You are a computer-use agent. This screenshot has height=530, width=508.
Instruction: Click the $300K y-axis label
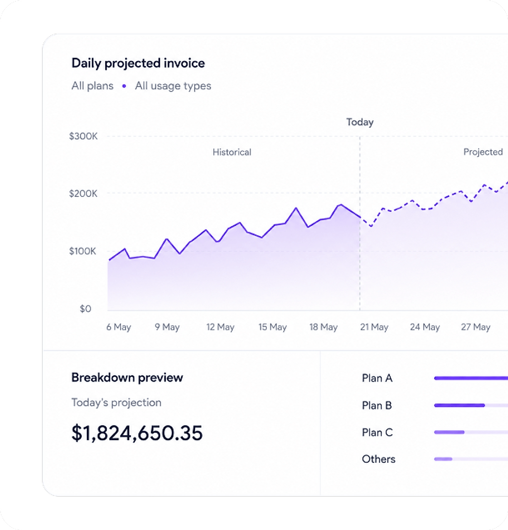click(83, 136)
